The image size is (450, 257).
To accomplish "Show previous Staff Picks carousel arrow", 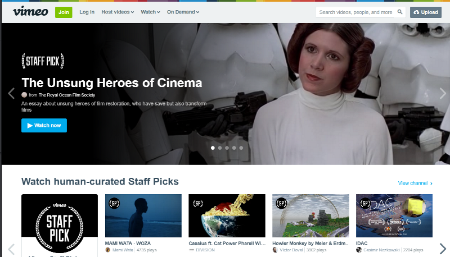I will [11, 249].
